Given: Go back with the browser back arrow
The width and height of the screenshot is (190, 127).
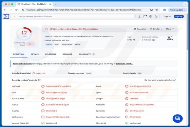Looking at the screenshot, I should click(5, 10).
